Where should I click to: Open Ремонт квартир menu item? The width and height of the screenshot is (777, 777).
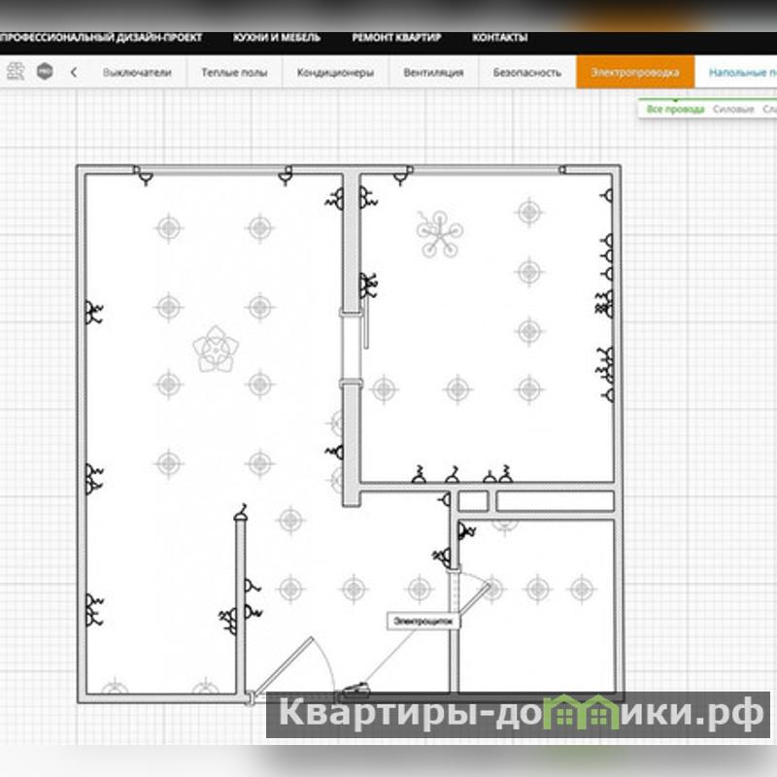click(x=396, y=38)
